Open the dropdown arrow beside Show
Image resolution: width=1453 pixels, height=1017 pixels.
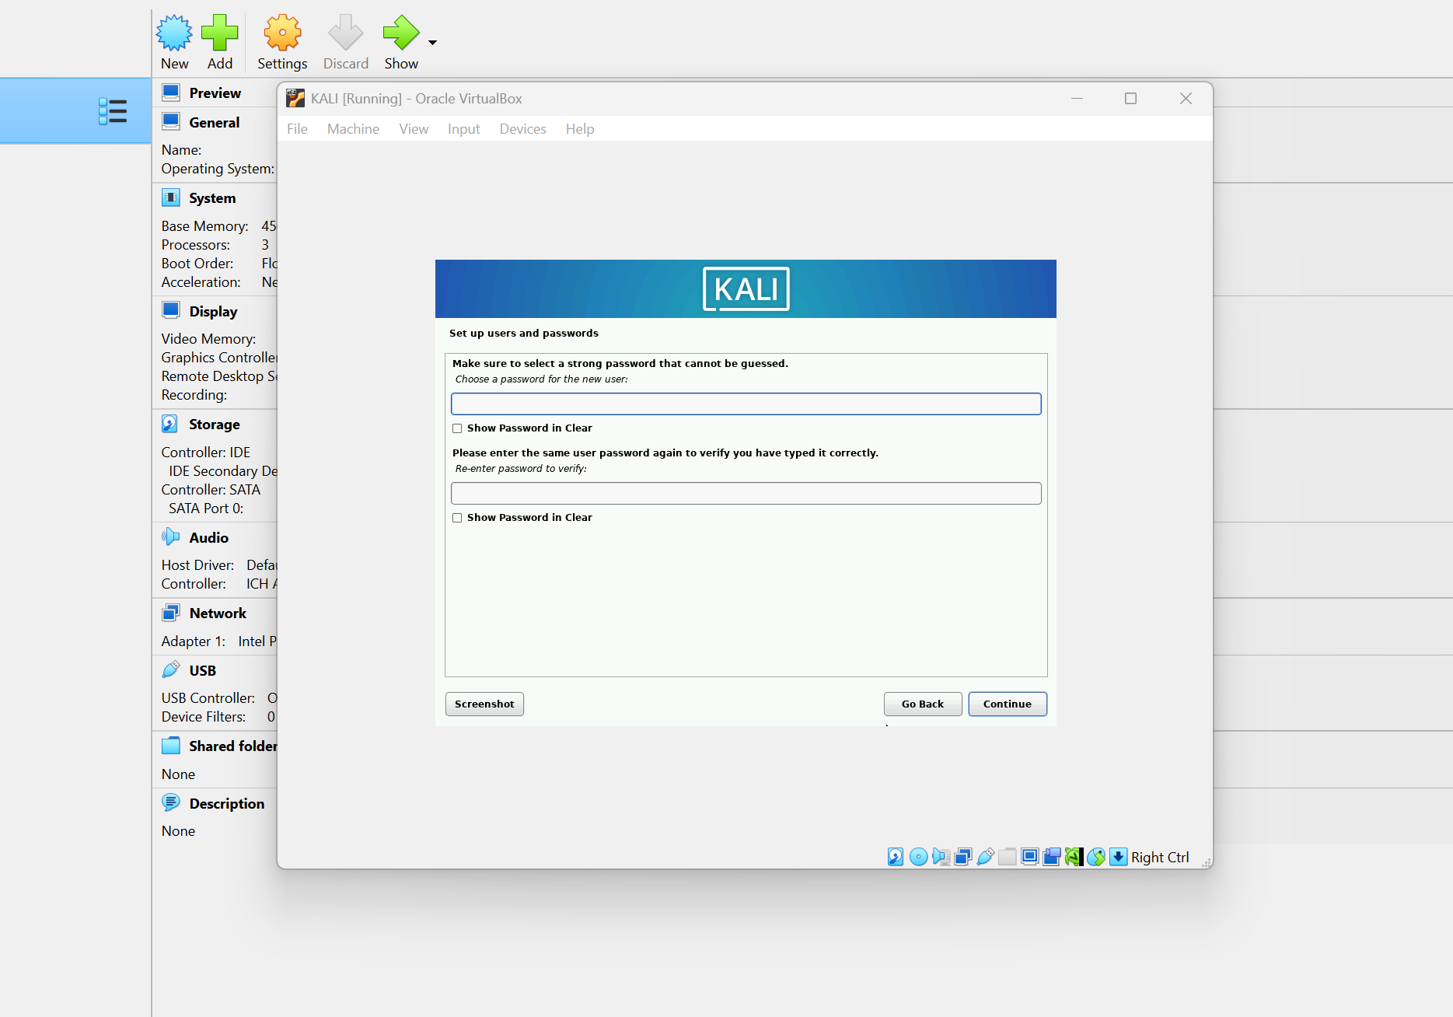tap(433, 42)
